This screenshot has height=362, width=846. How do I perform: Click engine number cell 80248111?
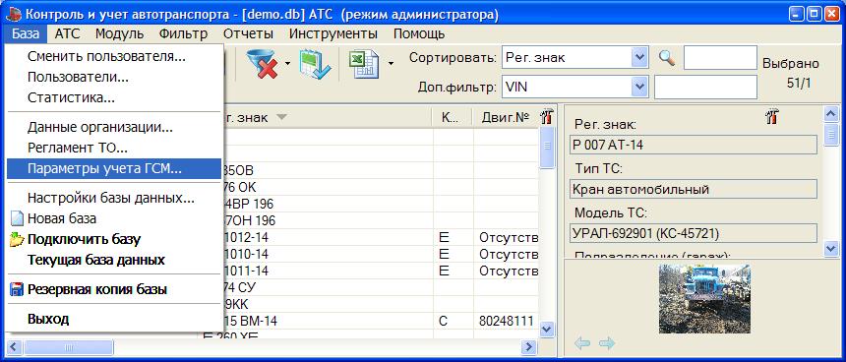[x=506, y=321]
